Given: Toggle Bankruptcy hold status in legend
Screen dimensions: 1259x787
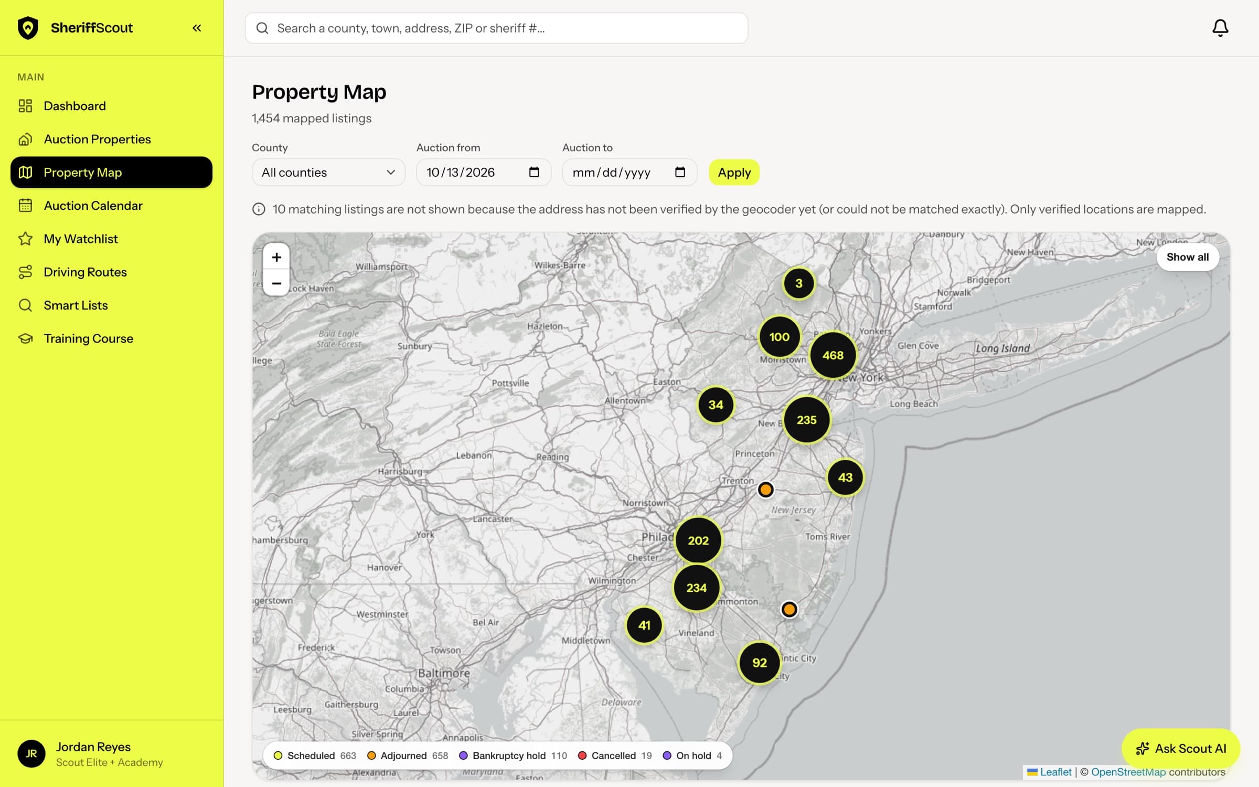Looking at the screenshot, I should 513,756.
